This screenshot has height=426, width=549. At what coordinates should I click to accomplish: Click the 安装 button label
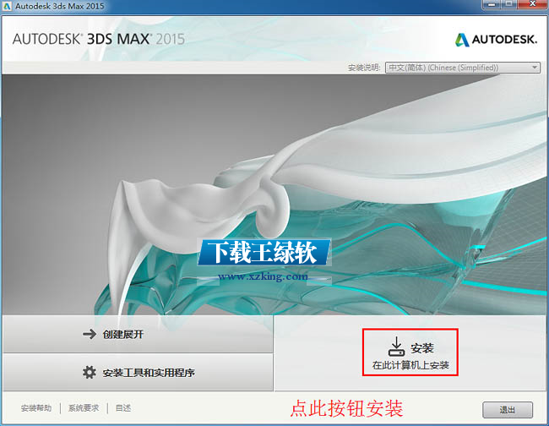coord(422,348)
